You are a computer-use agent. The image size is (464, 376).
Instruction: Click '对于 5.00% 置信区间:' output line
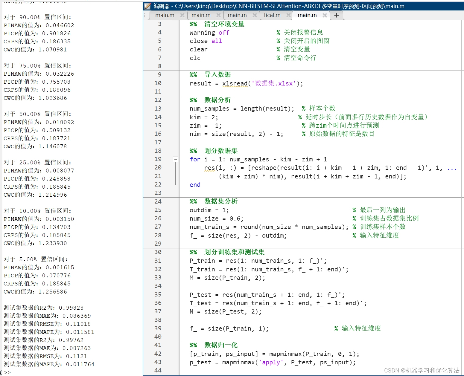(36, 259)
